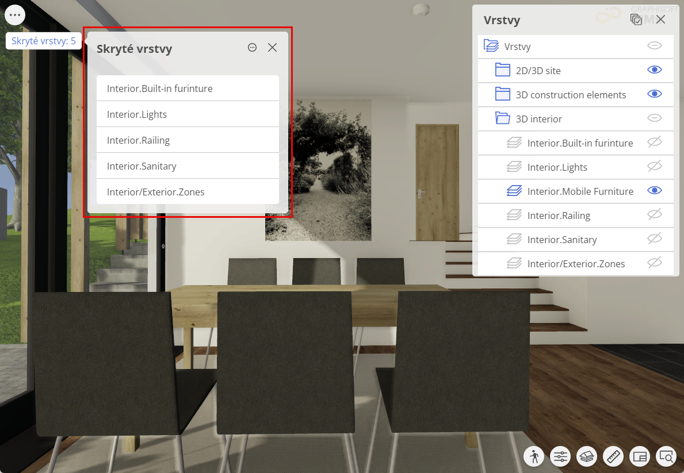Show Interior/Exterior.Zones layer in Vrstvy panel
The width and height of the screenshot is (684, 473).
pyautogui.click(x=654, y=263)
